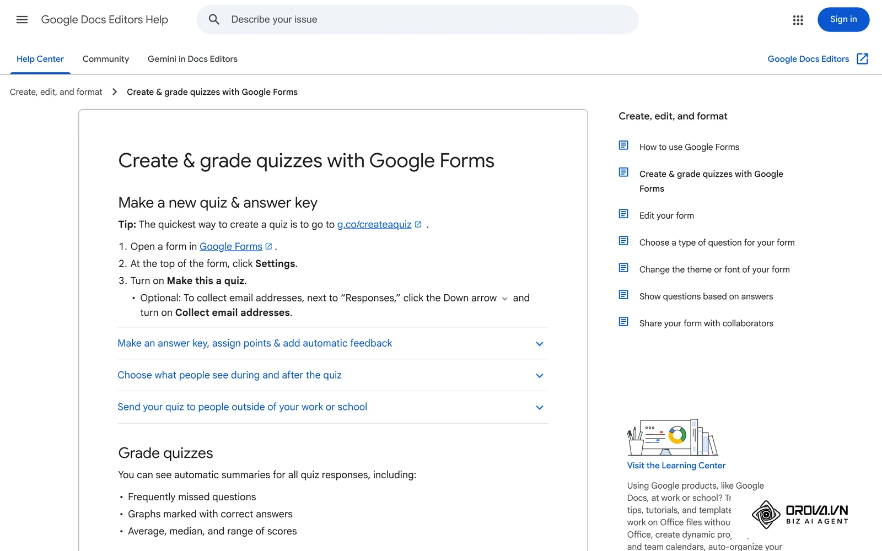Click the Graphs marked with correct answers bullet
The width and height of the screenshot is (882, 551).
(210, 514)
